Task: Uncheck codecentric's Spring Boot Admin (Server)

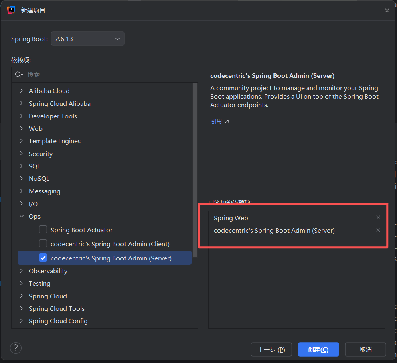Action: [43, 258]
